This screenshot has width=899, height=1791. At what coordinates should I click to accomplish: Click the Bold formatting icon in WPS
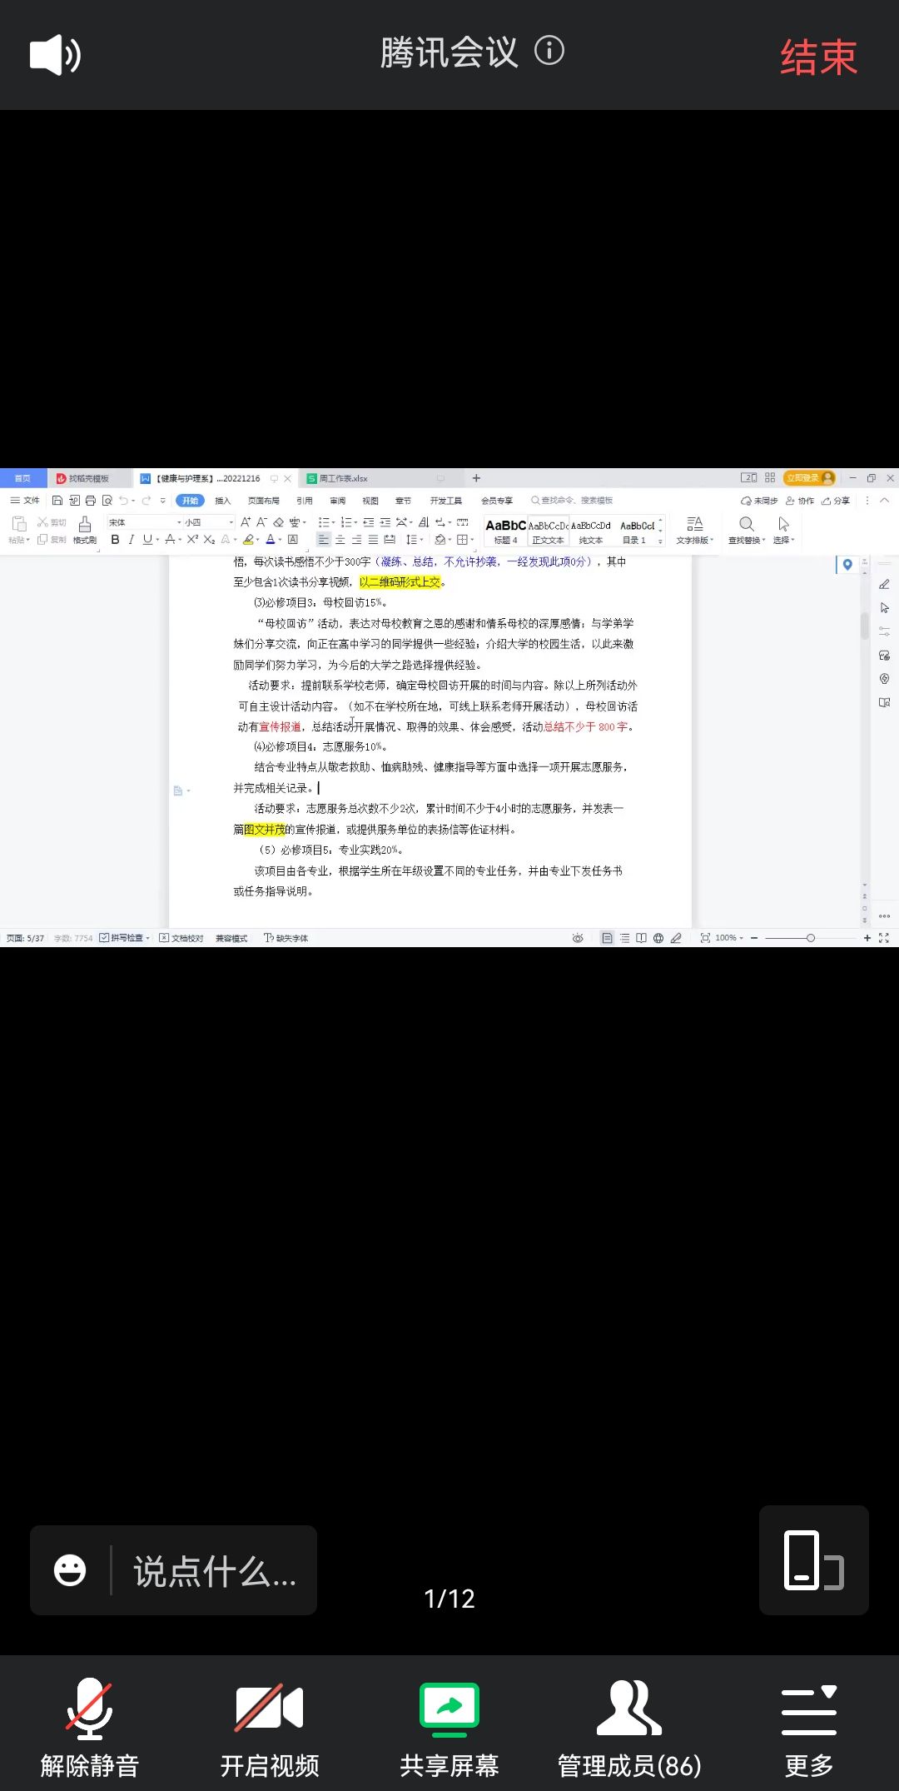click(x=115, y=540)
